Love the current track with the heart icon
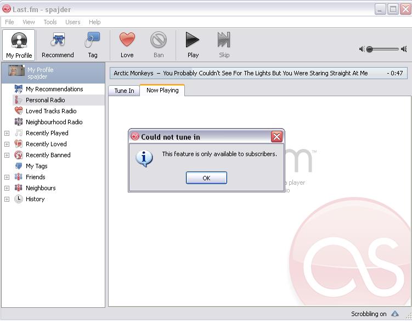This screenshot has height=321, width=412. pos(127,39)
